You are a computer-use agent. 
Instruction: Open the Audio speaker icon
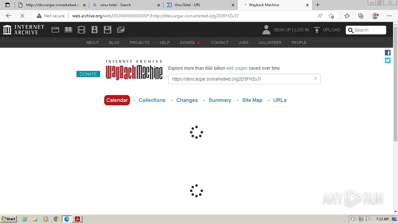click(95, 30)
